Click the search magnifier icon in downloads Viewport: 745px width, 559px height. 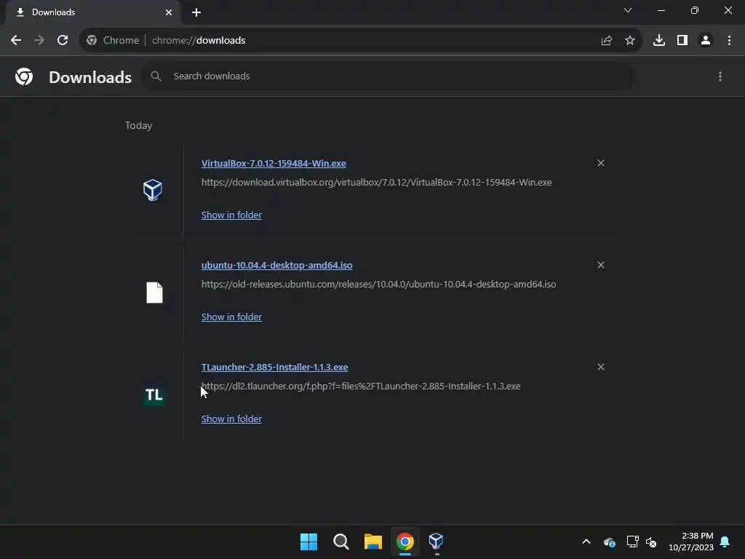[156, 76]
